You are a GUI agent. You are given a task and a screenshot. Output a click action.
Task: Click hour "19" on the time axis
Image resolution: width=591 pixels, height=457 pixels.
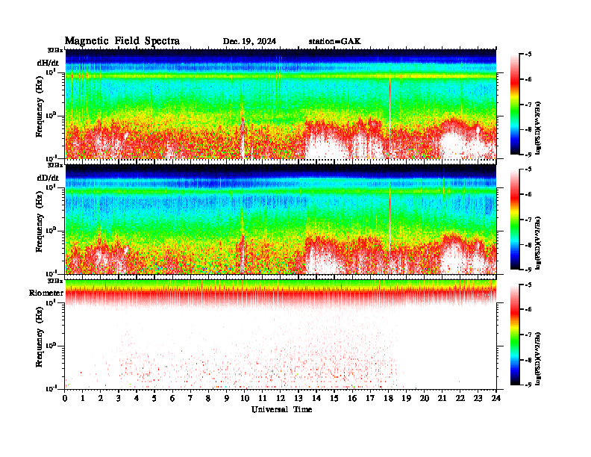click(406, 399)
